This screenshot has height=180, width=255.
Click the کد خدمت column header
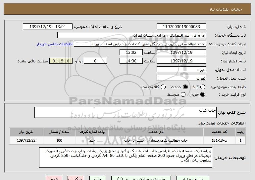(219, 132)
